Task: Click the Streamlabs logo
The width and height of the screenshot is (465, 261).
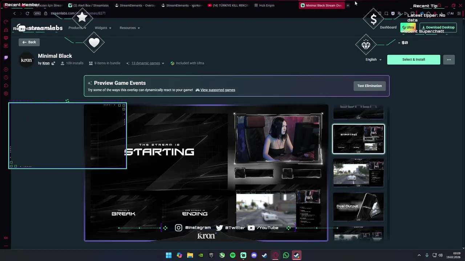Action: 40,28
